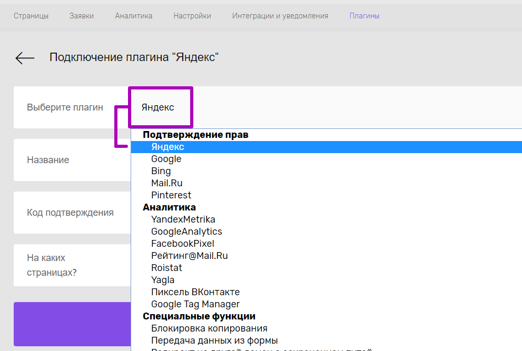Pick Pinterest in the dropdown list
Viewport: 522px width, 351px height.
326,195
